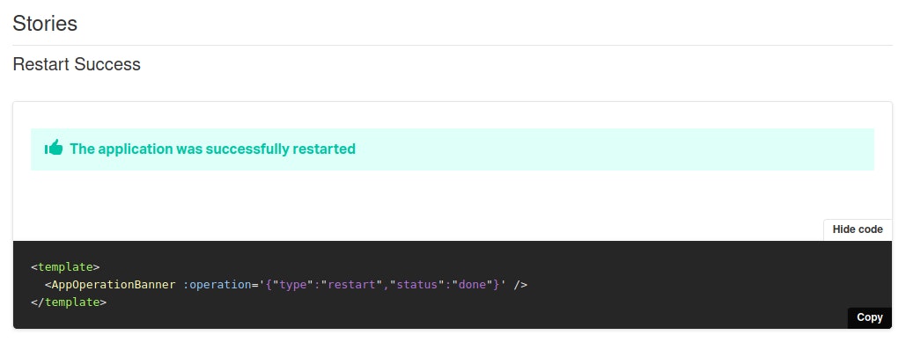Click AppOperationBanner component name in code

114,284
